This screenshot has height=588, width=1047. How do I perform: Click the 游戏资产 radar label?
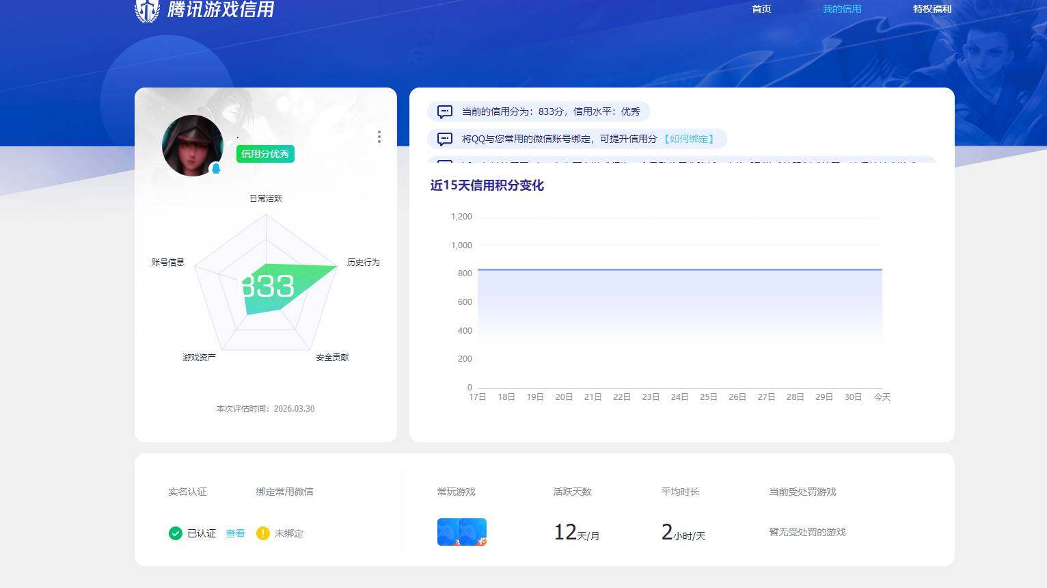(x=199, y=358)
